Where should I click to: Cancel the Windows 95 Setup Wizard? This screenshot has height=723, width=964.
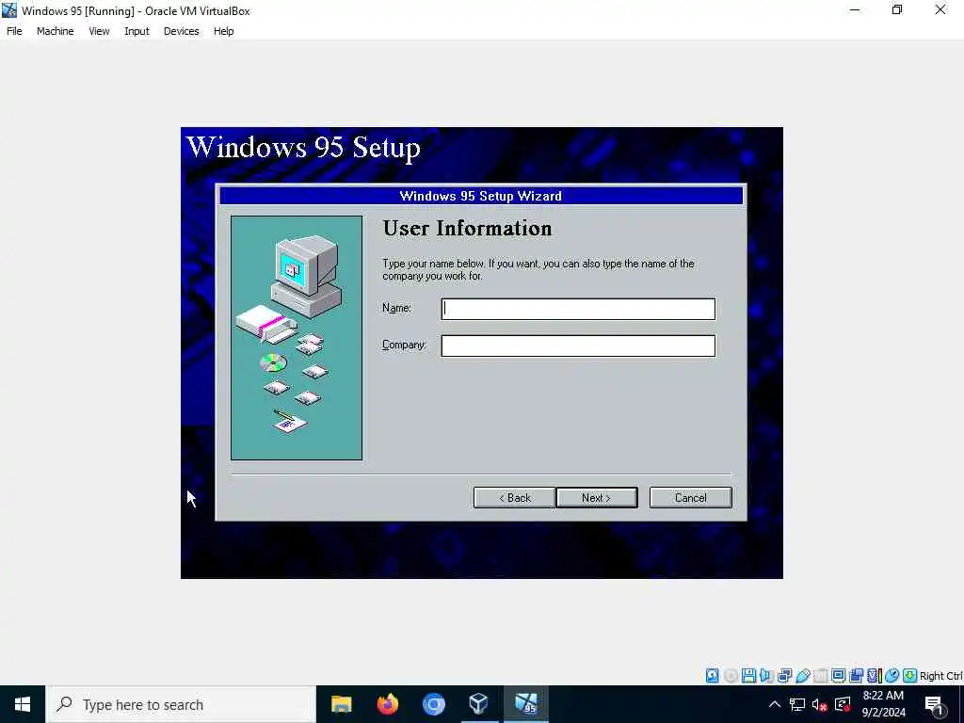690,498
